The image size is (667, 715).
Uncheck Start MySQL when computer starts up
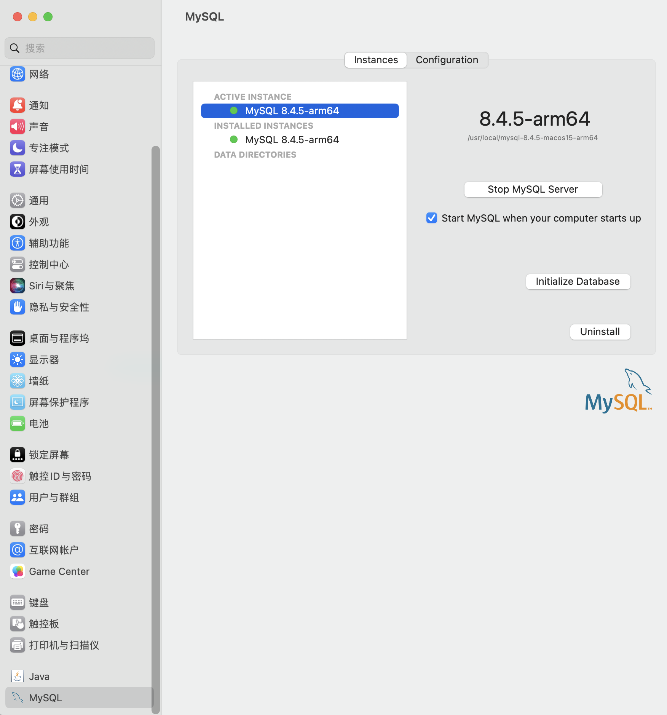(x=432, y=218)
